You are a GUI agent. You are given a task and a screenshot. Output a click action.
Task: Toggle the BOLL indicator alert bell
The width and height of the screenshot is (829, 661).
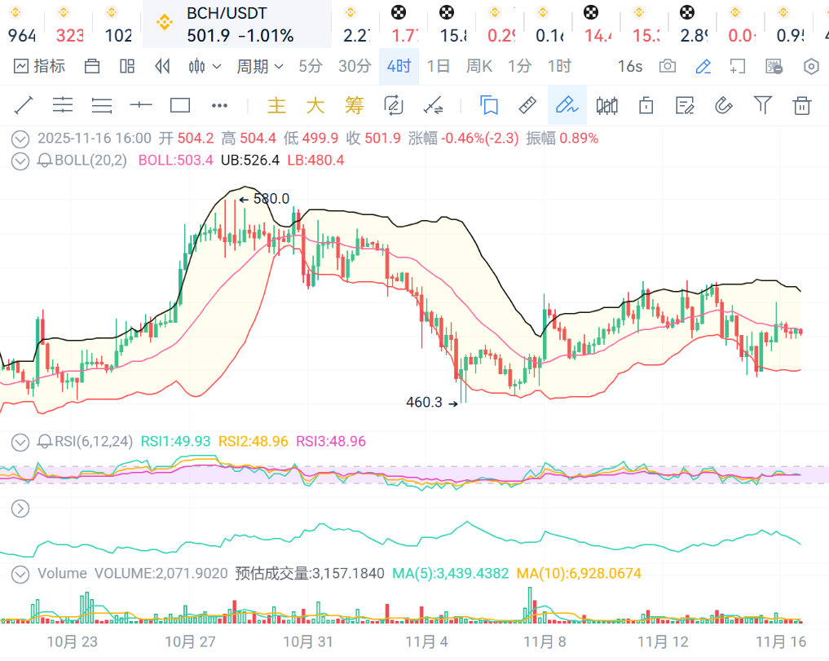(x=46, y=161)
